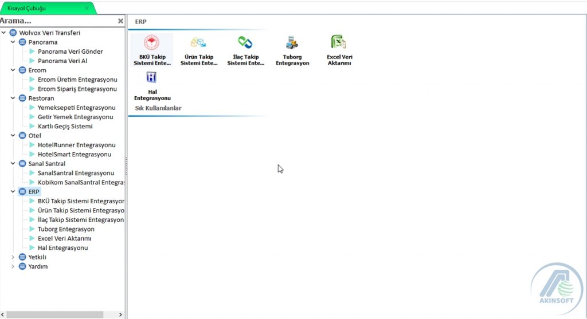The width and height of the screenshot is (587, 319).
Task: Click the Panorama folder icon in tree
Action: tap(22, 42)
